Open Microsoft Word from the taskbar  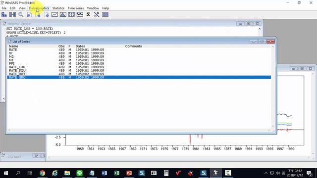[105, 173]
